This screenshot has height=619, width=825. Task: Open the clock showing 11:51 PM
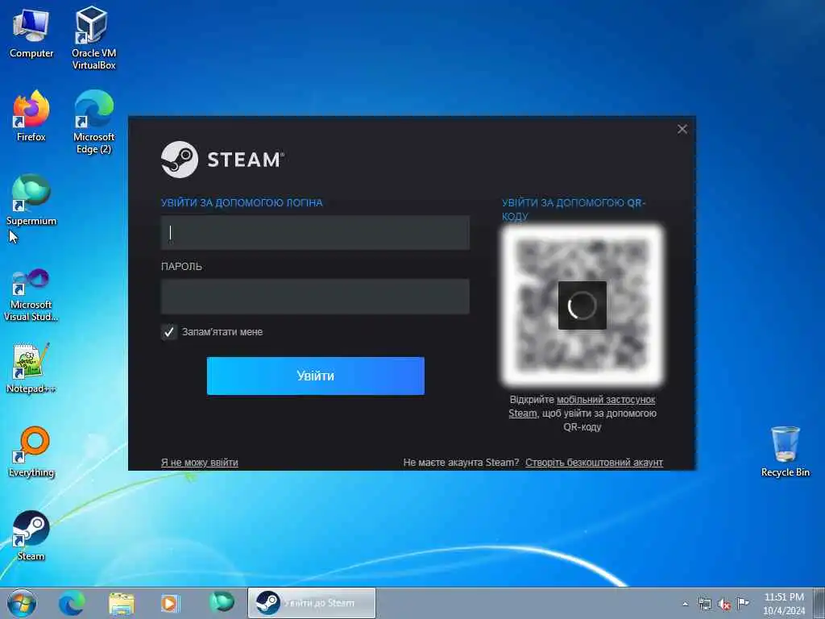(783, 603)
